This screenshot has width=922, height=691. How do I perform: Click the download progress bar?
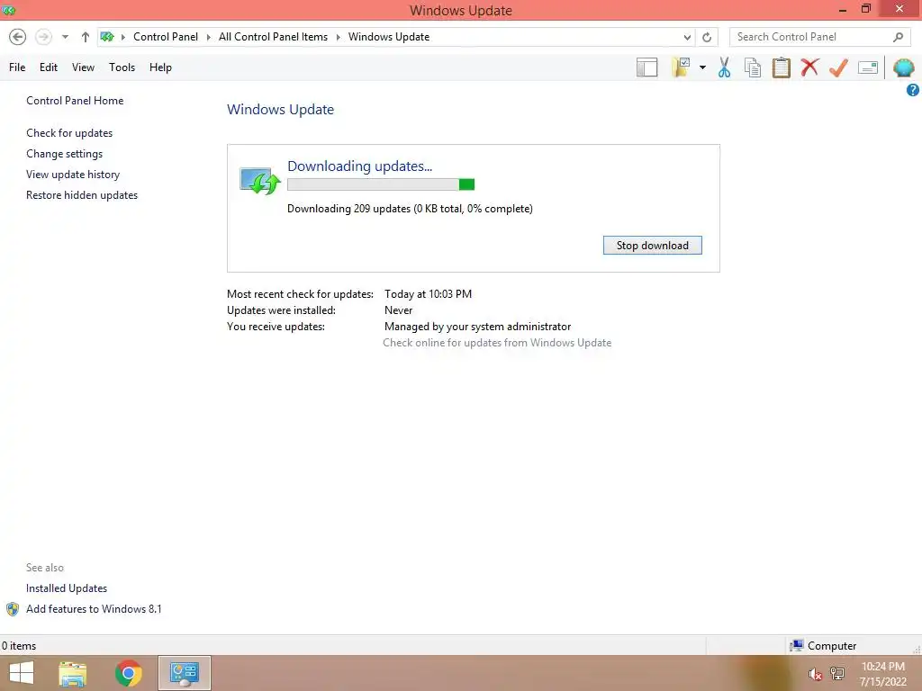[x=381, y=184]
